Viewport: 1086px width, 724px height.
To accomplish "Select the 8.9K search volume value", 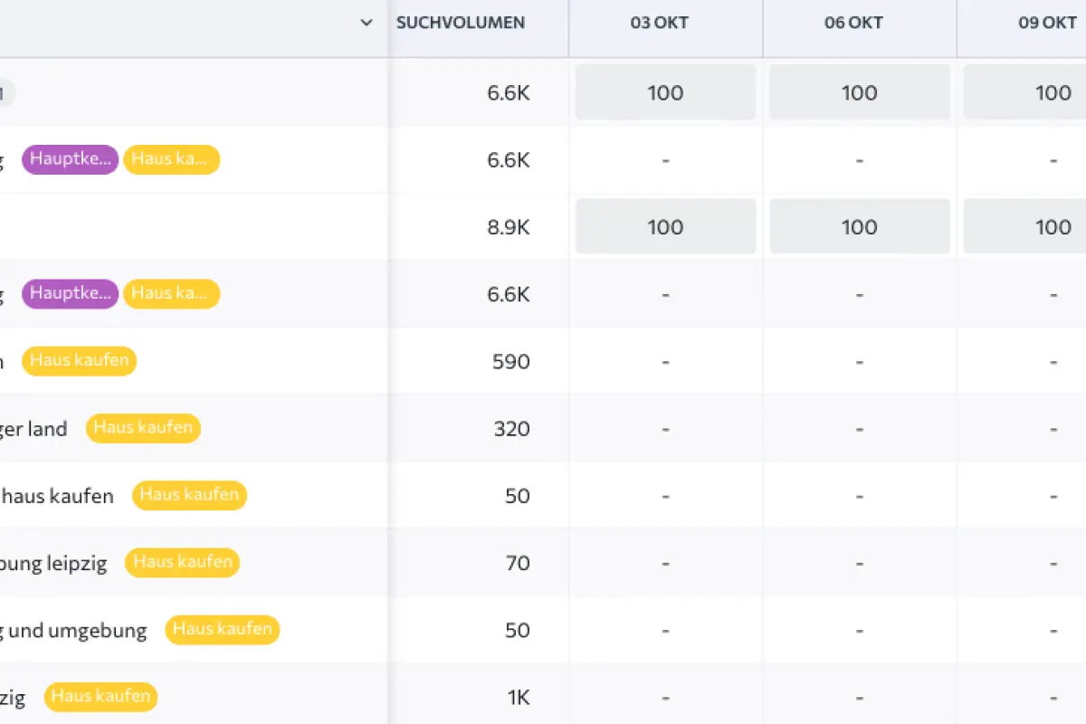I will pos(509,227).
